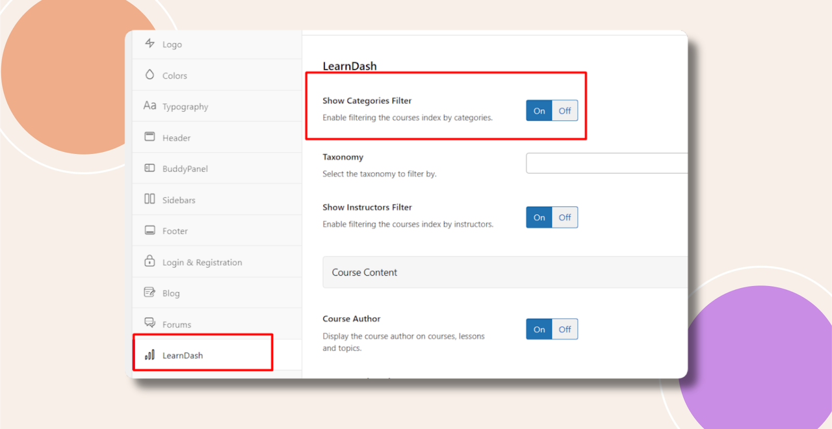Go to Typography settings
832x429 pixels.
click(217, 106)
